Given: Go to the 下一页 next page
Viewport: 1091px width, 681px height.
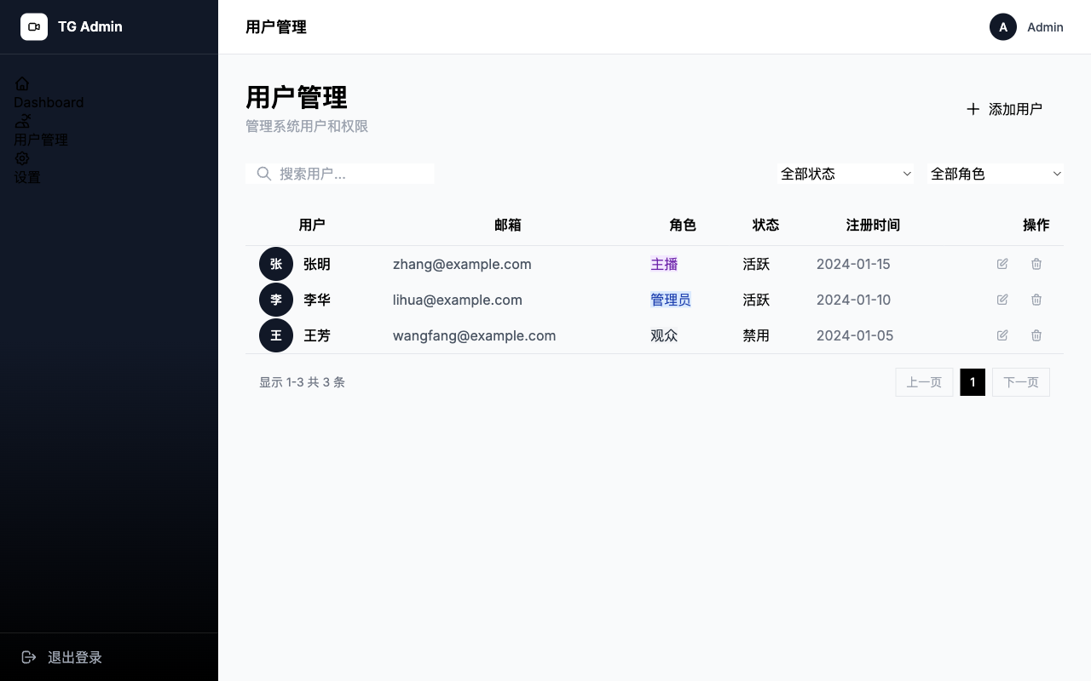Looking at the screenshot, I should pyautogui.click(x=1020, y=382).
